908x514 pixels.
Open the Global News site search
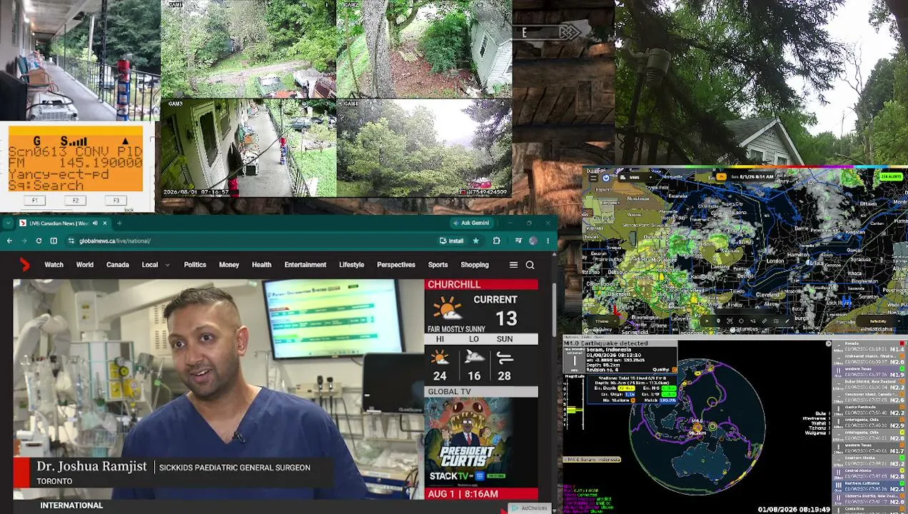click(530, 265)
